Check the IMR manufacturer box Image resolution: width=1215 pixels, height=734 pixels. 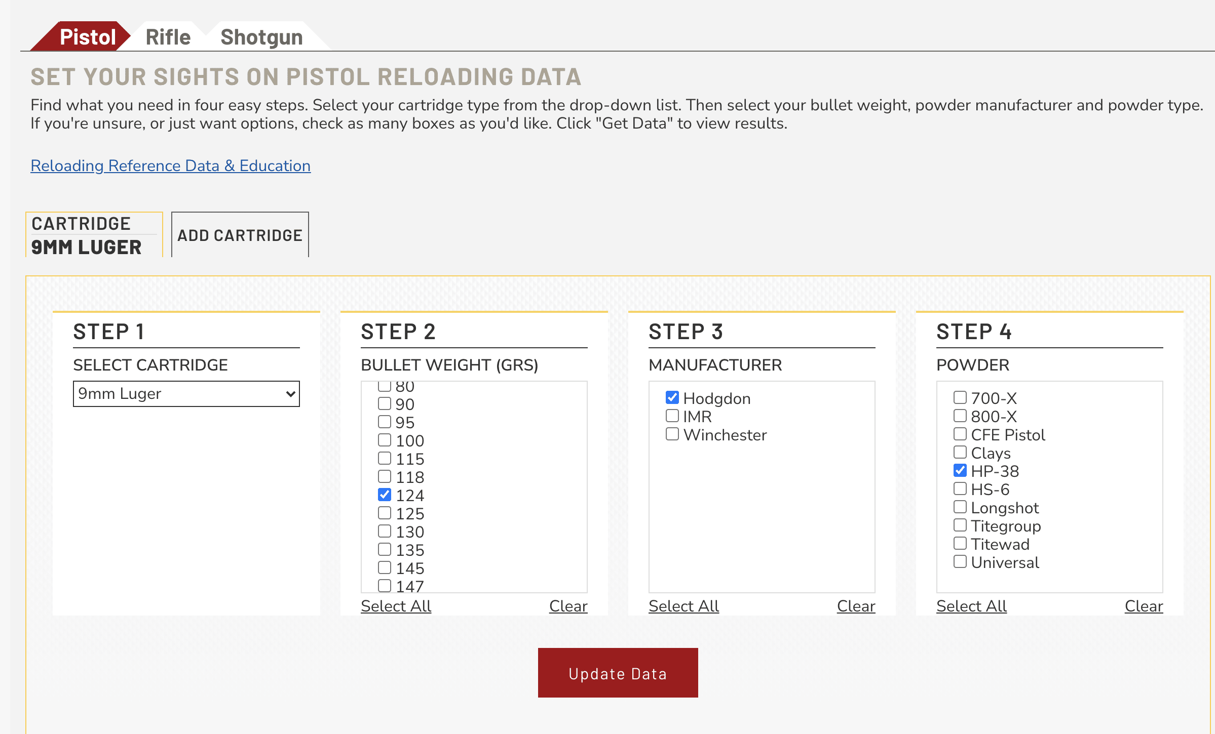[x=672, y=416]
